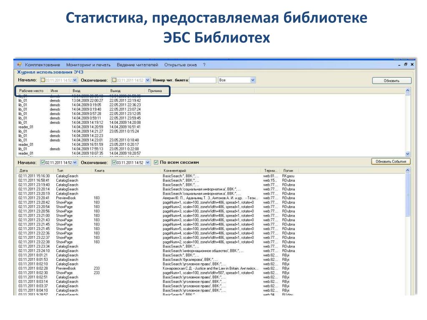This screenshot has width=427, height=320.
Task: Sort events by the Книга column header
Action: 126,170
